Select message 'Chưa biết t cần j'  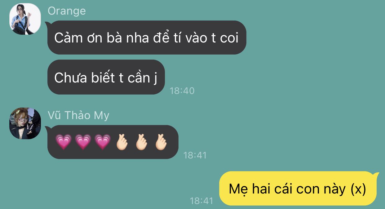pos(106,77)
